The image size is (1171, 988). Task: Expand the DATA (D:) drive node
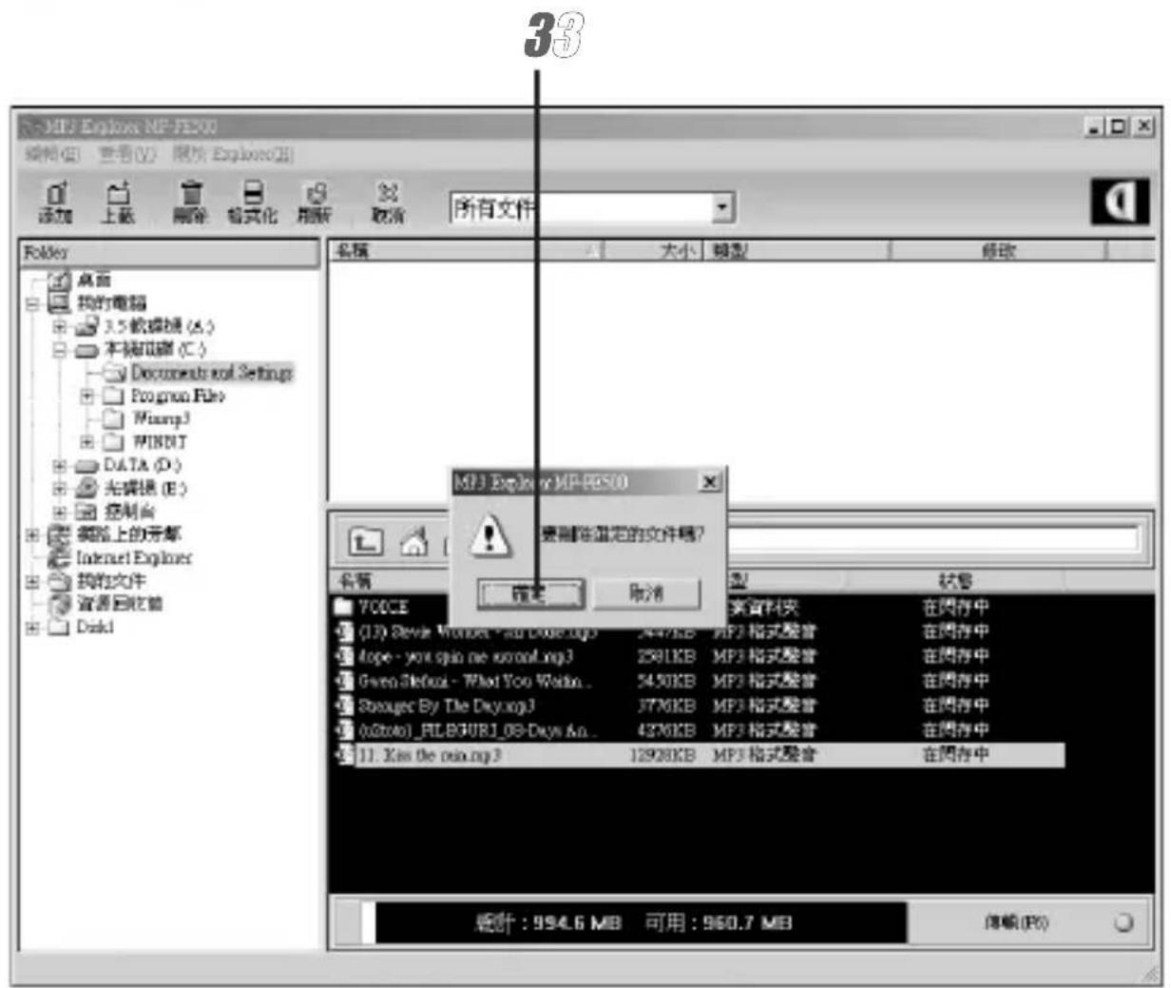[x=60, y=466]
